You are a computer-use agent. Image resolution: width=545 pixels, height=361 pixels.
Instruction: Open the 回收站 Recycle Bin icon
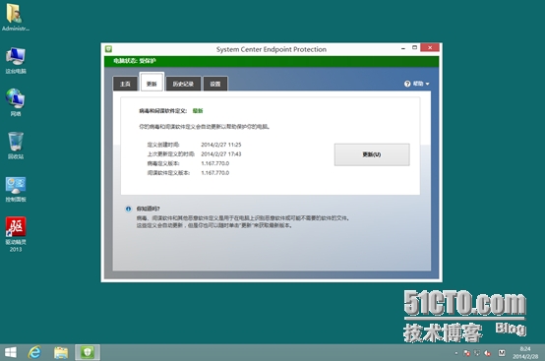pyautogui.click(x=16, y=146)
